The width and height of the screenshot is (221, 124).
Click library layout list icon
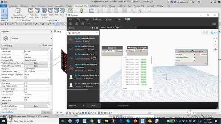click(97, 28)
